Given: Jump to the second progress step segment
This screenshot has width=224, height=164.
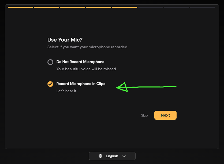Looking at the screenshot, I should coord(46,7).
